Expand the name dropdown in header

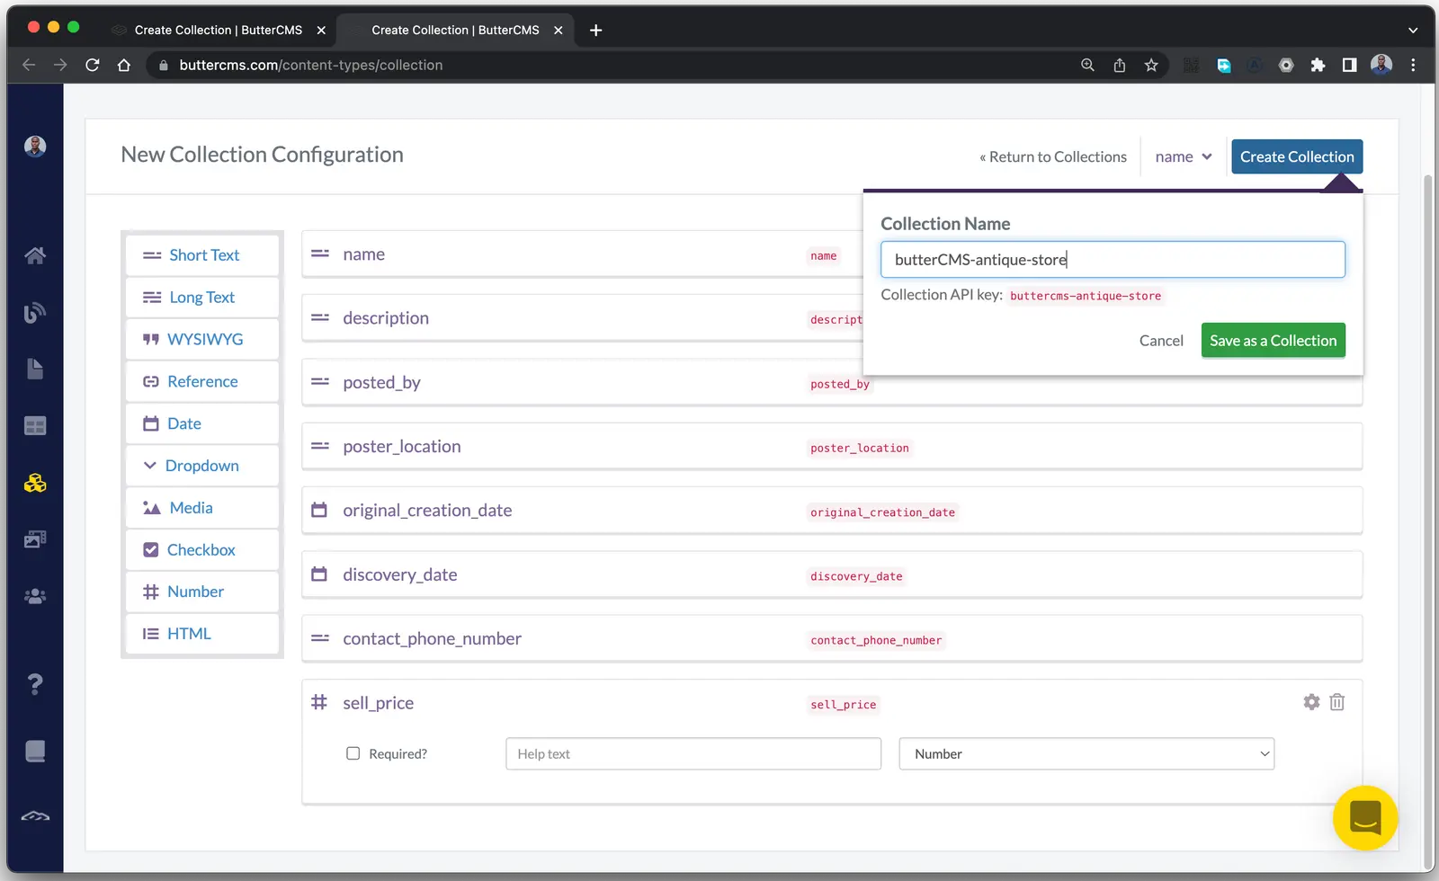point(1184,156)
